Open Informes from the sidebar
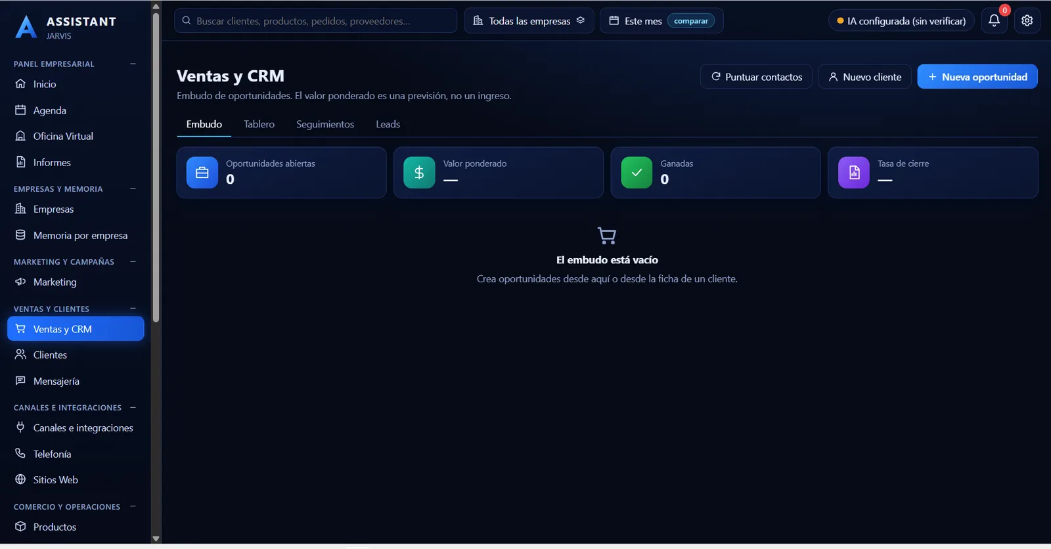Image resolution: width=1051 pixels, height=549 pixels. coord(76,162)
